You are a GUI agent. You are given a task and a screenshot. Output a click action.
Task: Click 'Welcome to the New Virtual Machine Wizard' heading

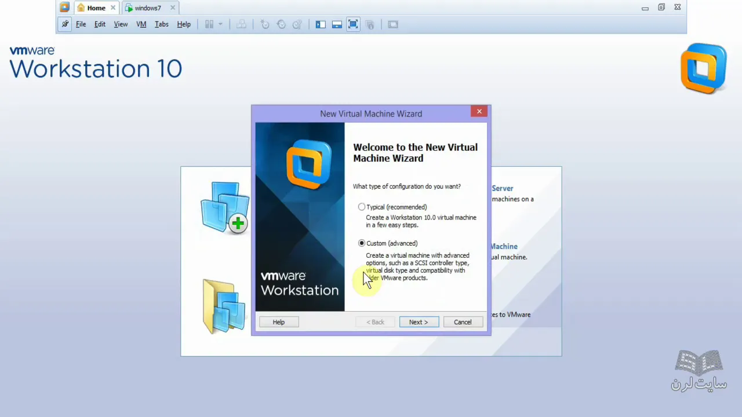[x=415, y=153]
